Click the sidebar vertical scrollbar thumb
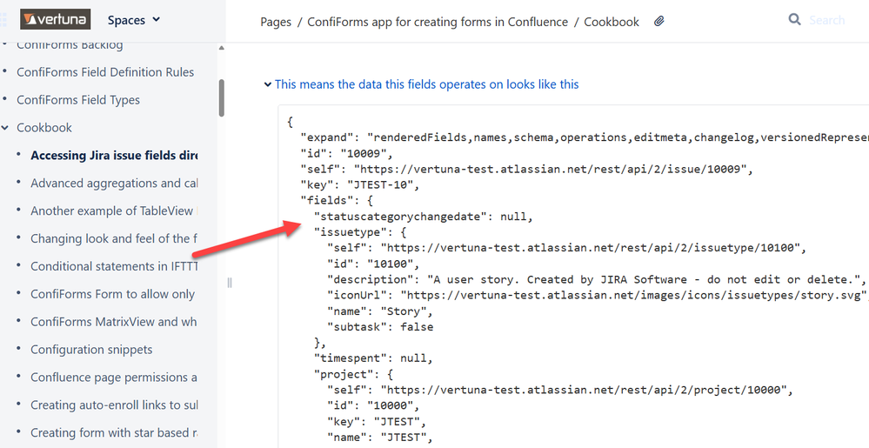Viewport: 869px width, 448px height. (222, 98)
